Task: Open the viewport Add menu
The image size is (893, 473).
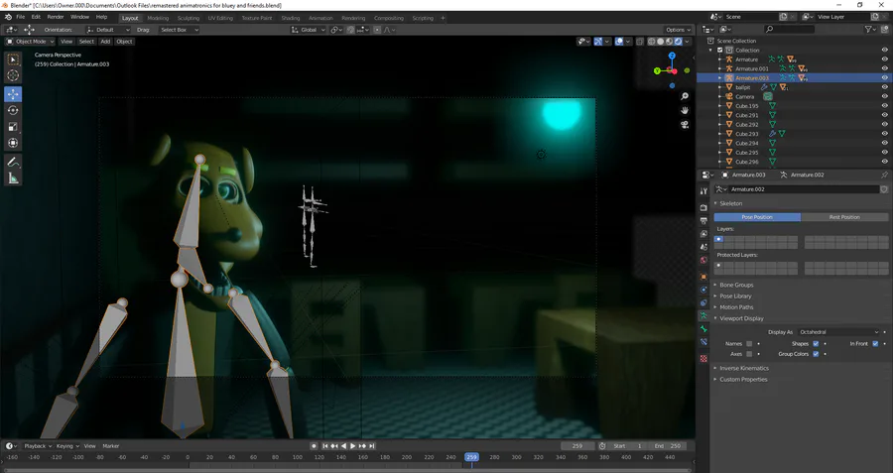Action: tap(105, 42)
